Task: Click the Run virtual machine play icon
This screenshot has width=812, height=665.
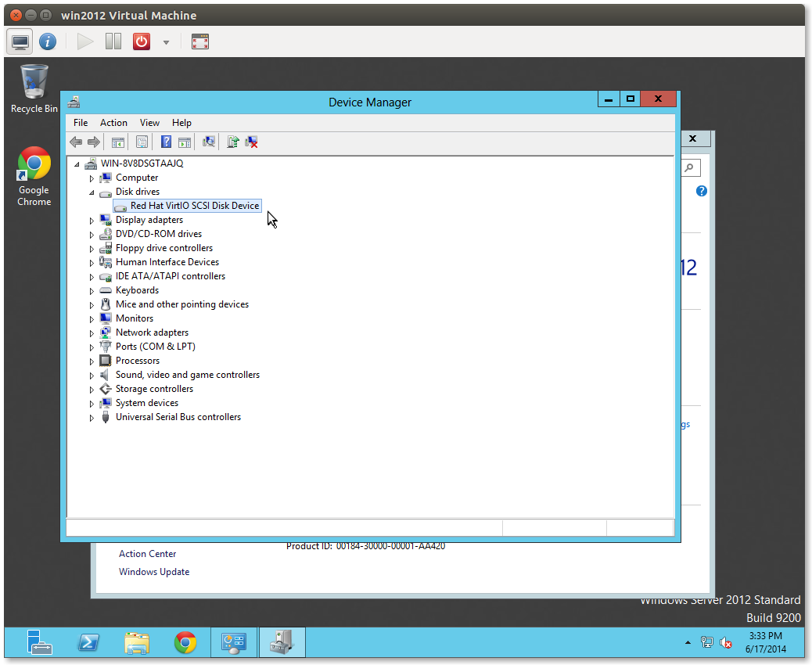Action: [85, 41]
